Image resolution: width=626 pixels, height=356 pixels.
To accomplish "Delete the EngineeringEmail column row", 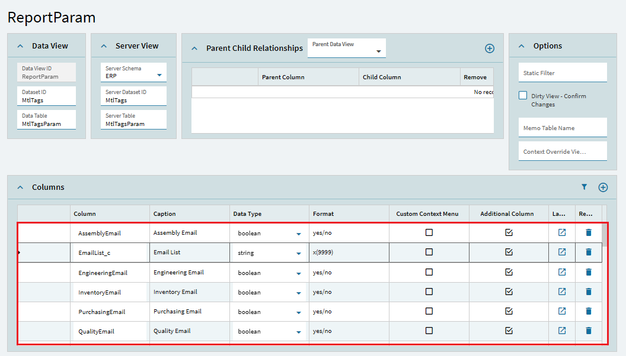I will 589,272.
